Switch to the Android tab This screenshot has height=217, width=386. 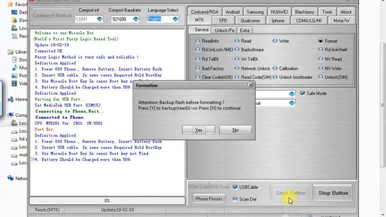232,12
